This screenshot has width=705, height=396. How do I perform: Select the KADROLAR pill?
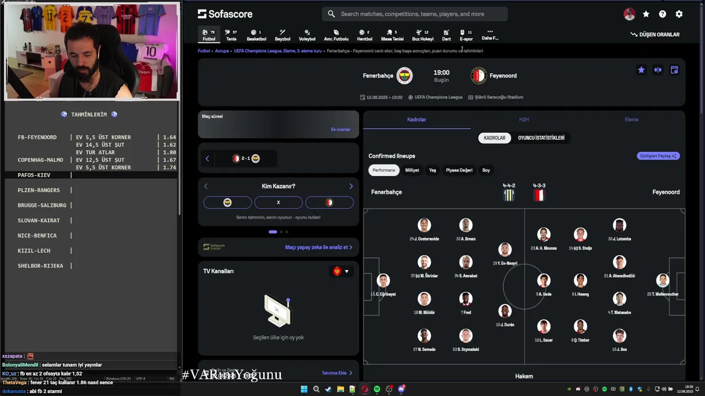pos(495,138)
